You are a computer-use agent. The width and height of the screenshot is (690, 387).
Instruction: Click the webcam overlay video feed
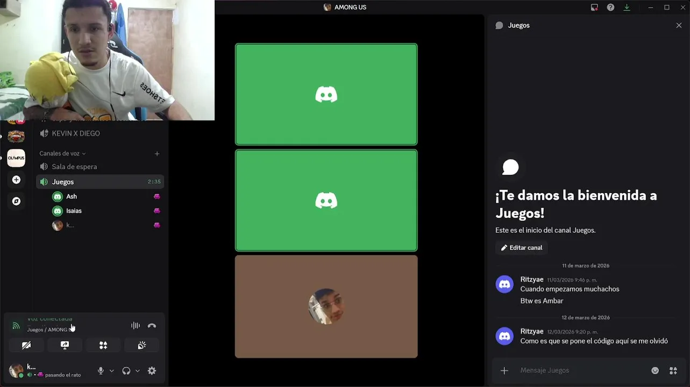point(107,60)
